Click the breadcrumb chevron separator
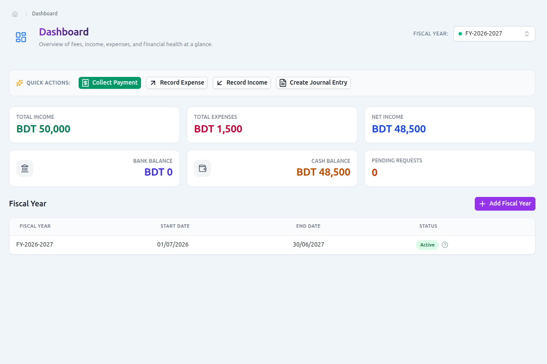 [26, 14]
